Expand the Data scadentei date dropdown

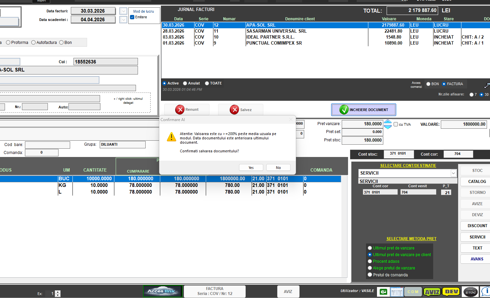[x=123, y=20]
